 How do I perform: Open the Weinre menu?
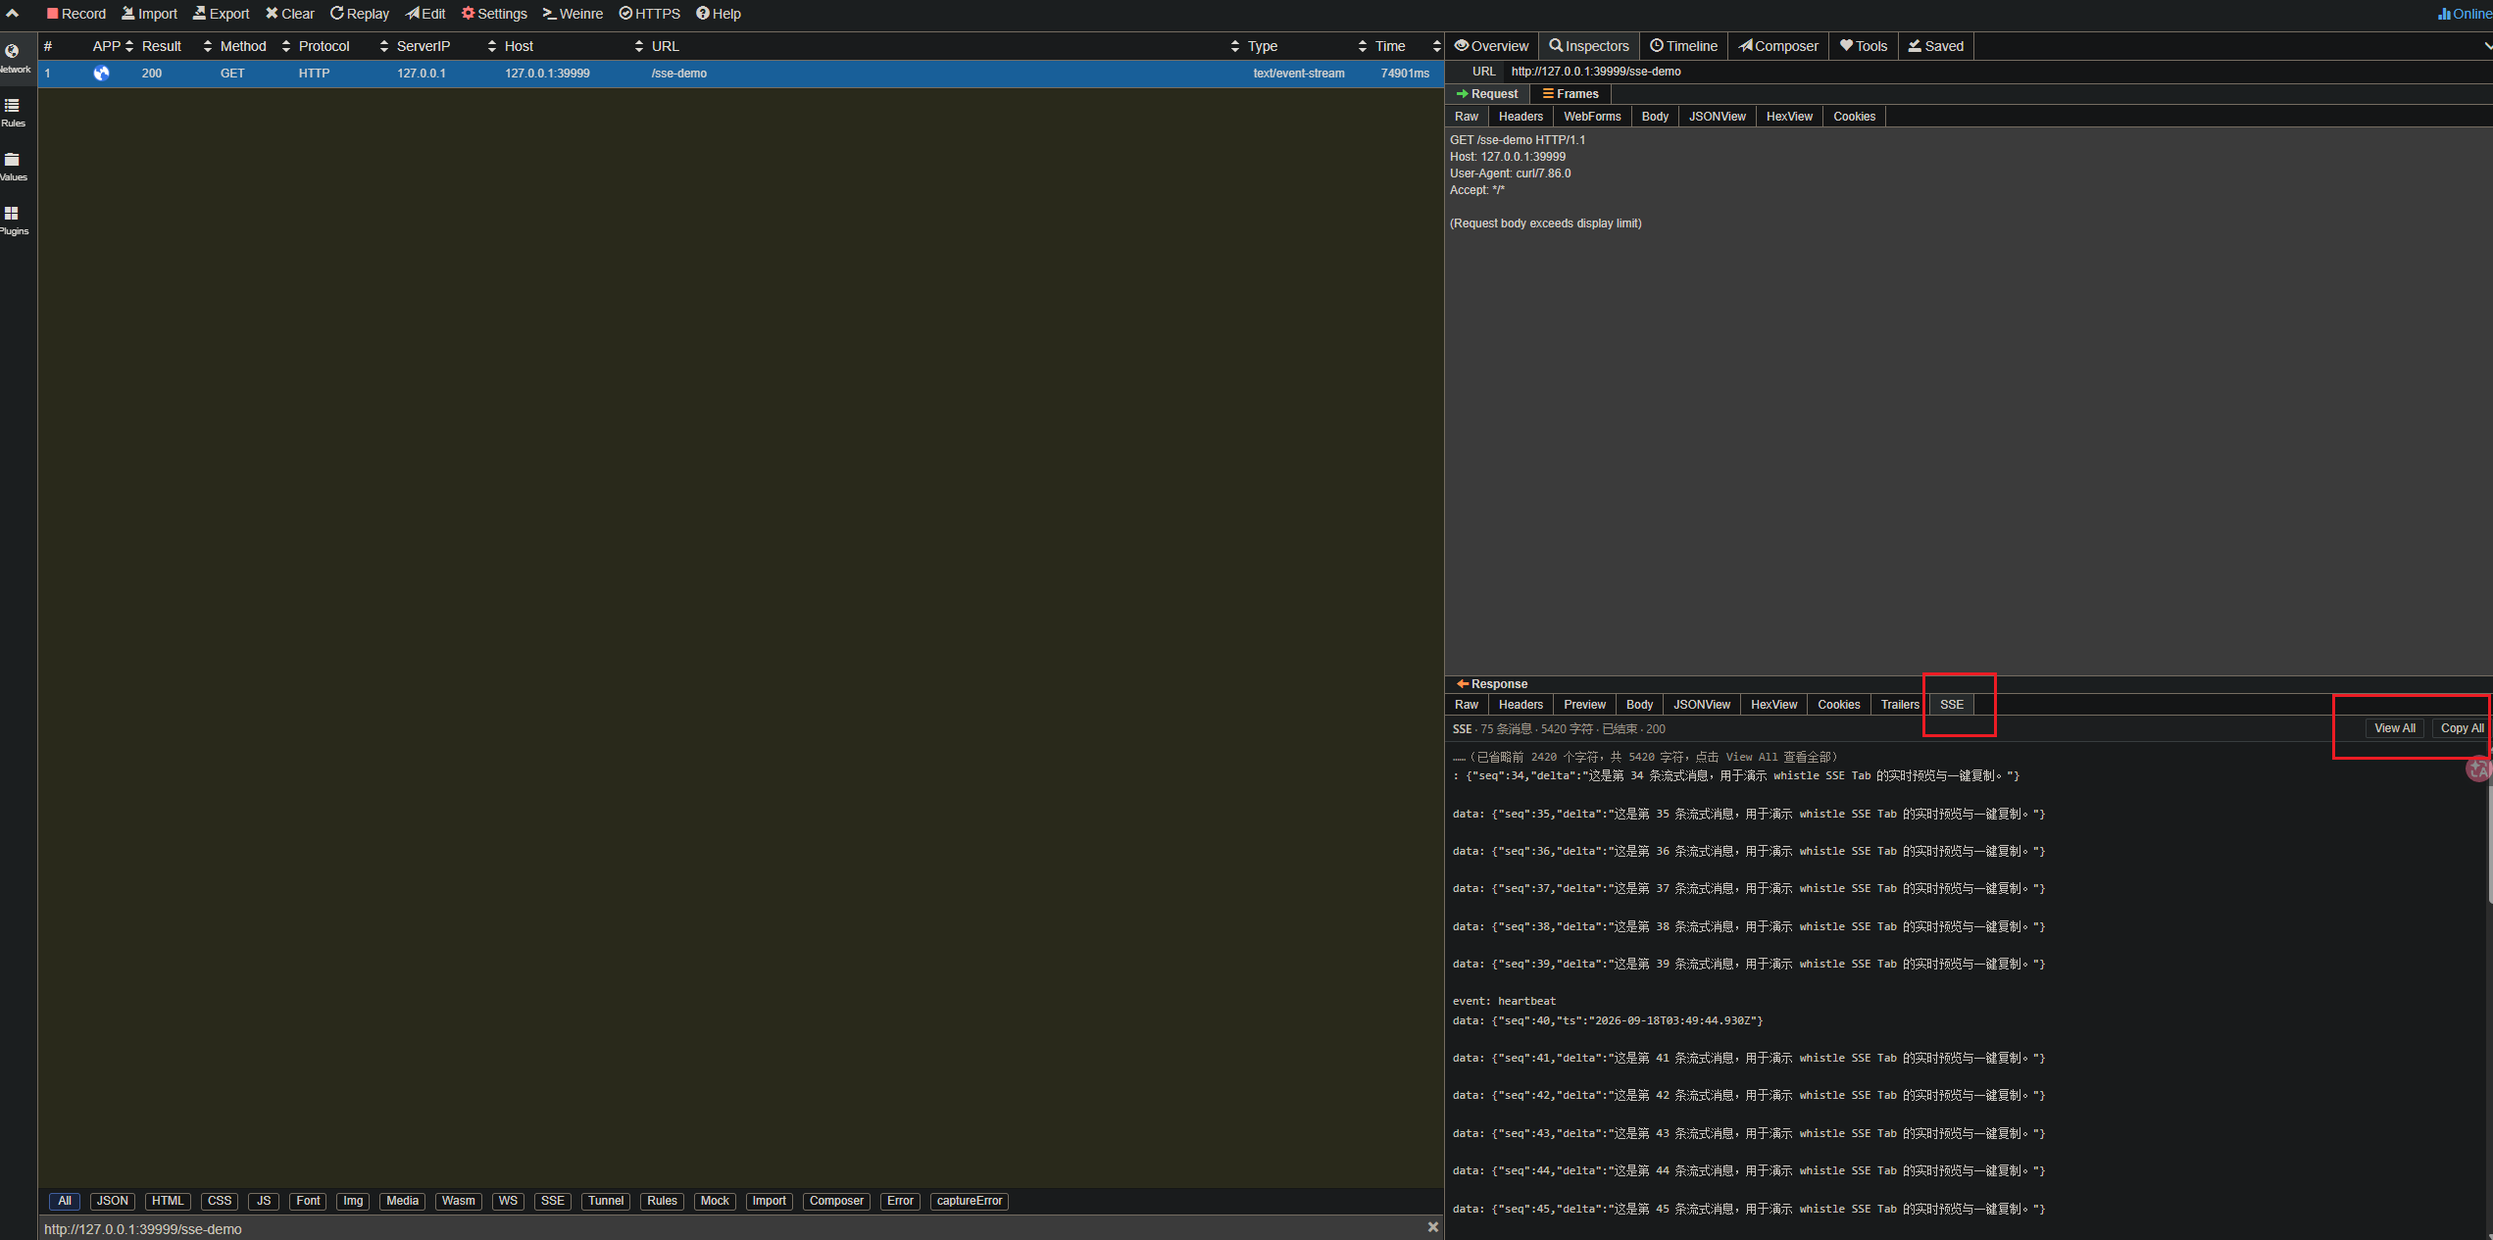[x=573, y=14]
